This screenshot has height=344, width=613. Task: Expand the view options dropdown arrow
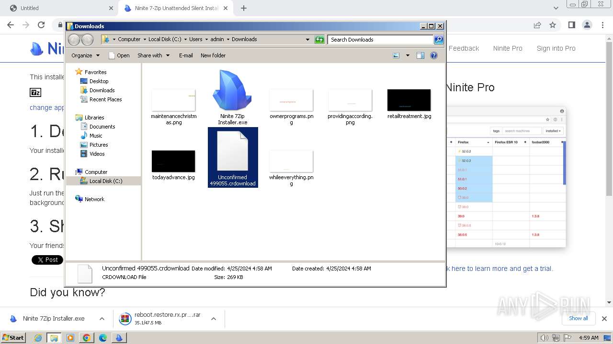click(x=408, y=55)
